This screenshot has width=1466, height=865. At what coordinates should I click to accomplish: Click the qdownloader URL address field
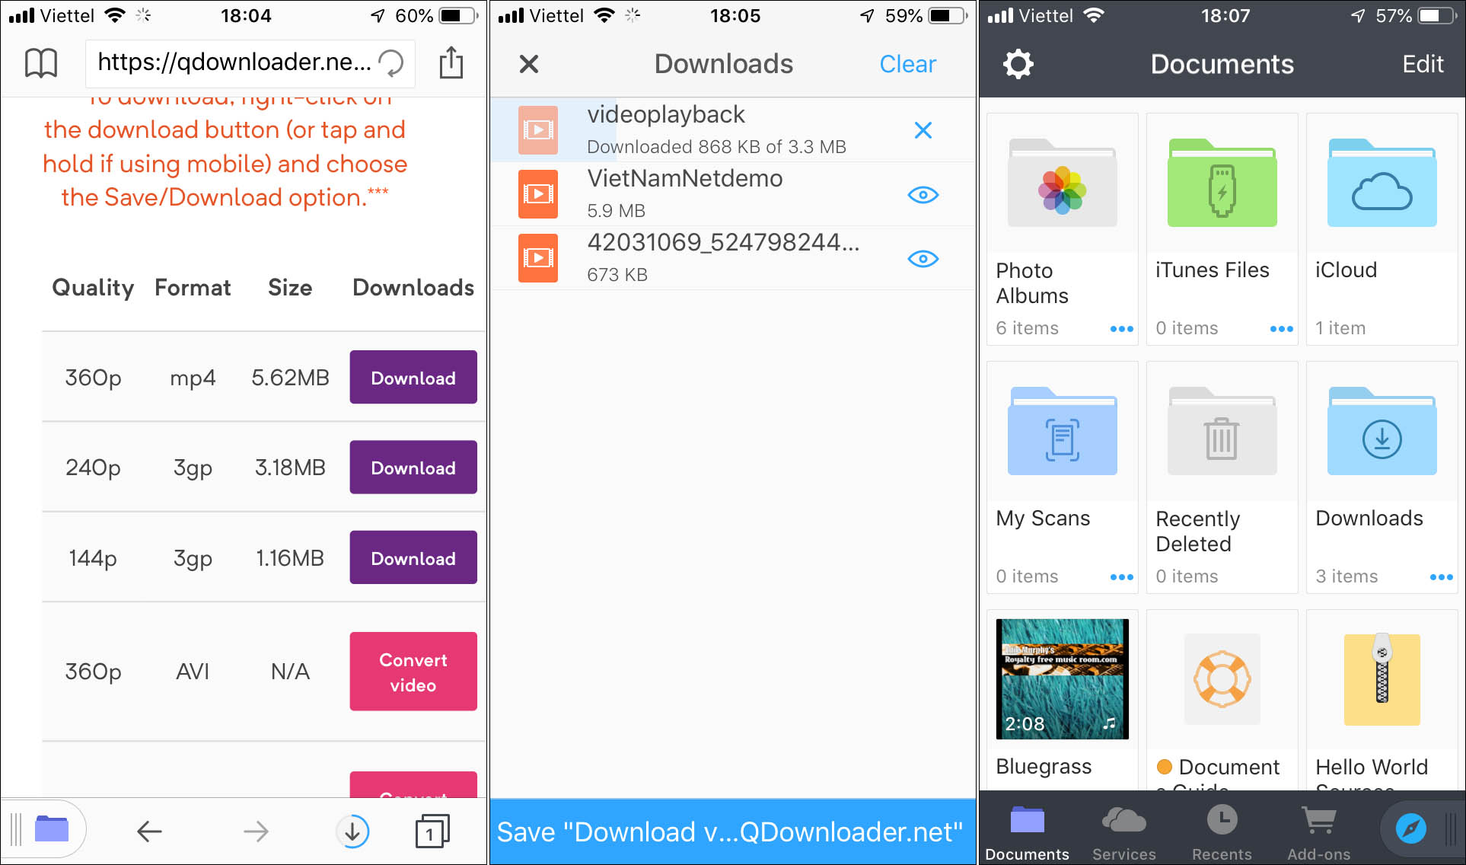point(250,62)
